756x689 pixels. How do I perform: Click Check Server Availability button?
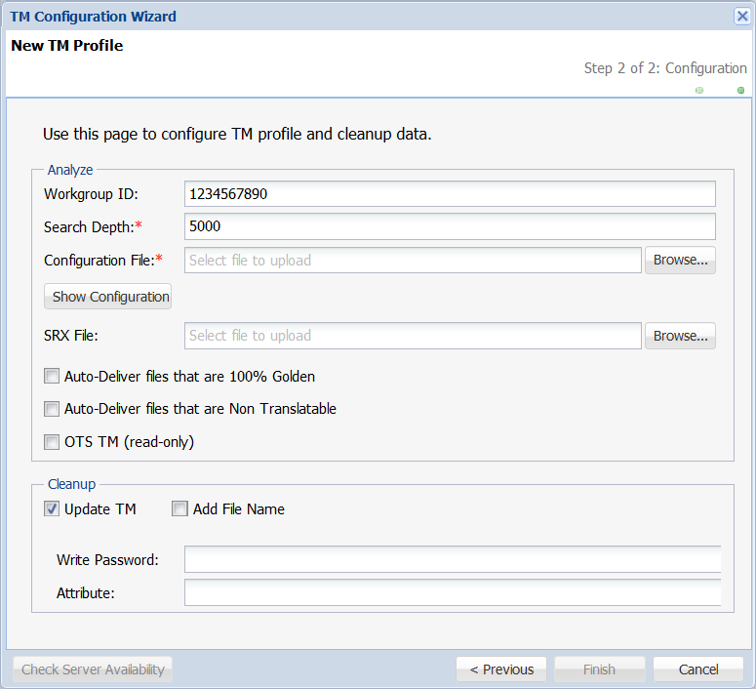(93, 669)
